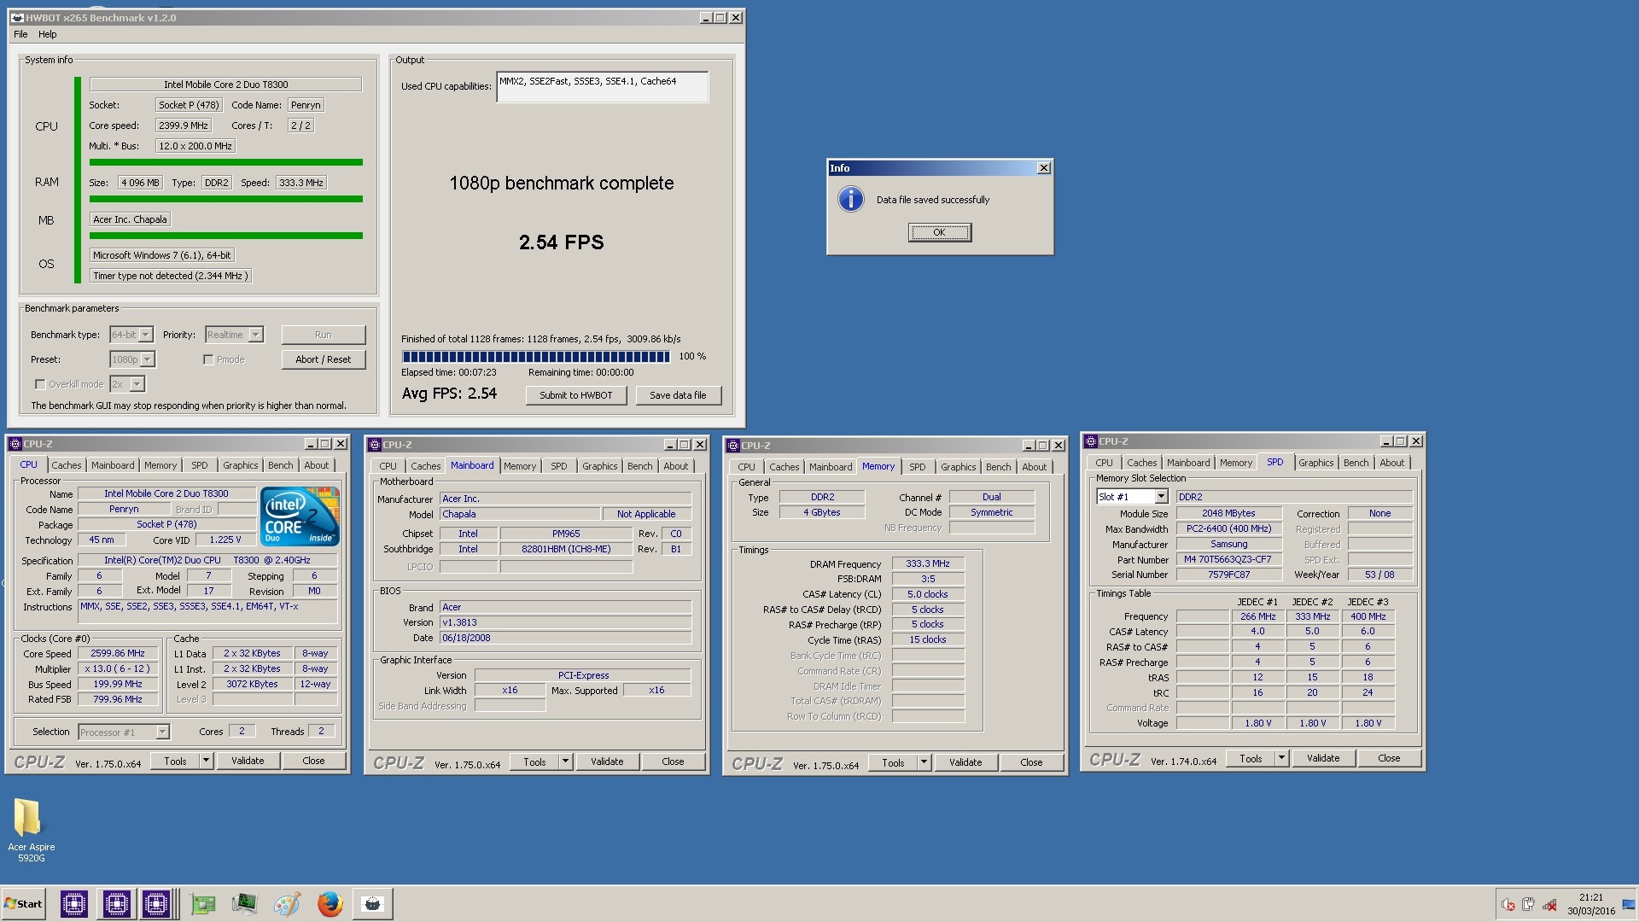Open the Slot #1 memory slot dropdown
The width and height of the screenshot is (1639, 922).
coord(1161,496)
